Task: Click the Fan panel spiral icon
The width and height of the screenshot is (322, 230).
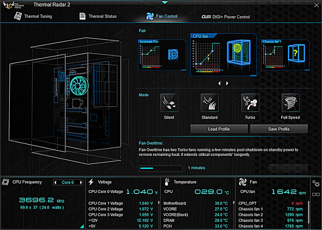Action: click(x=243, y=182)
